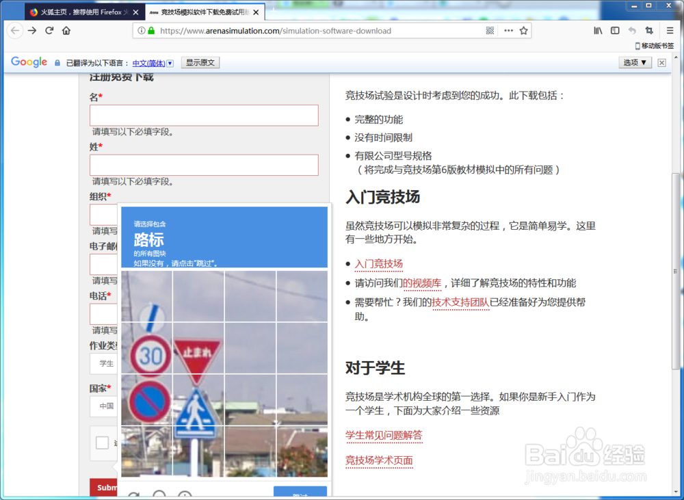Select the 竞技场模拟软件下载 tab
The height and width of the screenshot is (500, 684).
click(x=205, y=12)
